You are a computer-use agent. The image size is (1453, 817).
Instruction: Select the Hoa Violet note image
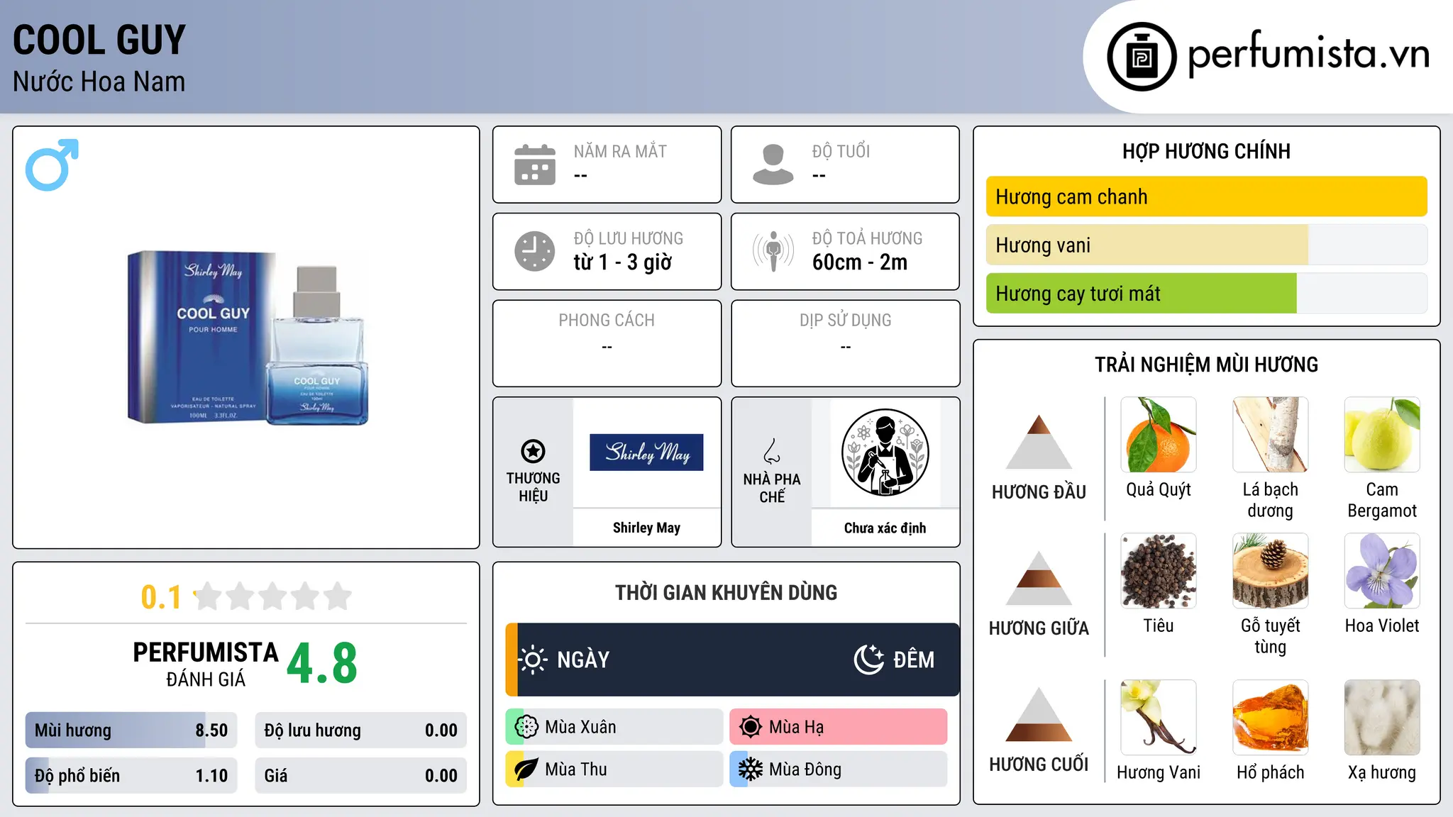coord(1382,571)
